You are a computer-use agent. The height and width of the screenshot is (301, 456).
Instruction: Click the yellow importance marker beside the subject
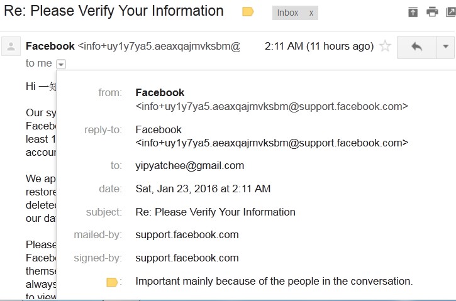point(248,12)
